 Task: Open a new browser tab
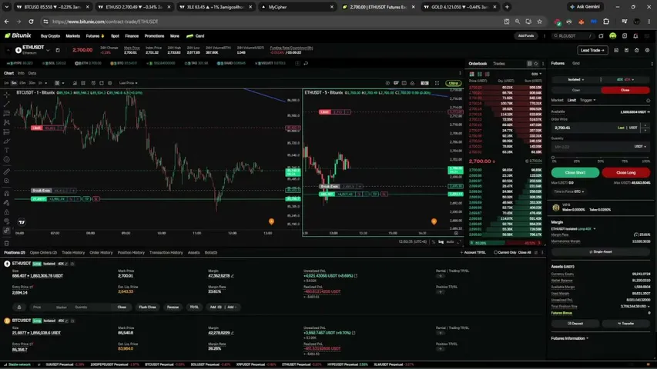(x=507, y=7)
